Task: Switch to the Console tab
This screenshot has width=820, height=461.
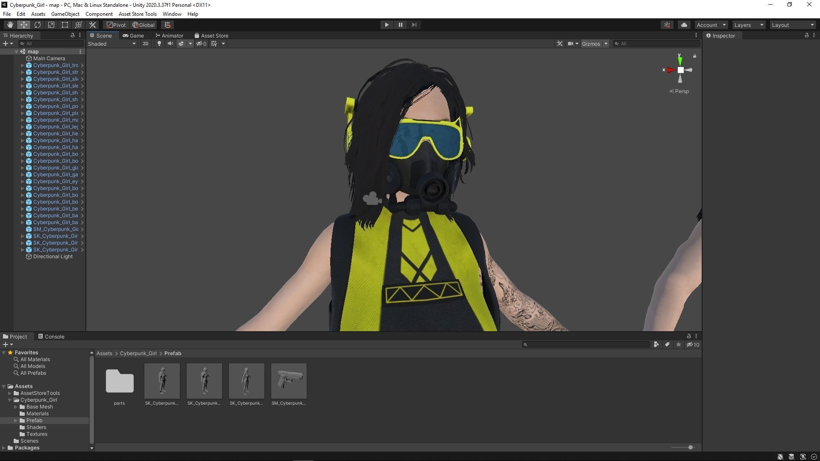Action: coord(51,336)
